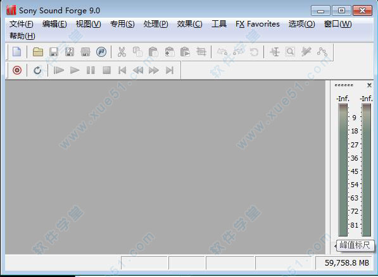
Task: Click the Play button
Action: click(x=75, y=70)
